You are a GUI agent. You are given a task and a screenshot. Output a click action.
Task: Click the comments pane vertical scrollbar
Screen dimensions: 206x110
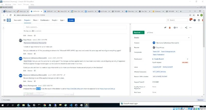coord(130,49)
